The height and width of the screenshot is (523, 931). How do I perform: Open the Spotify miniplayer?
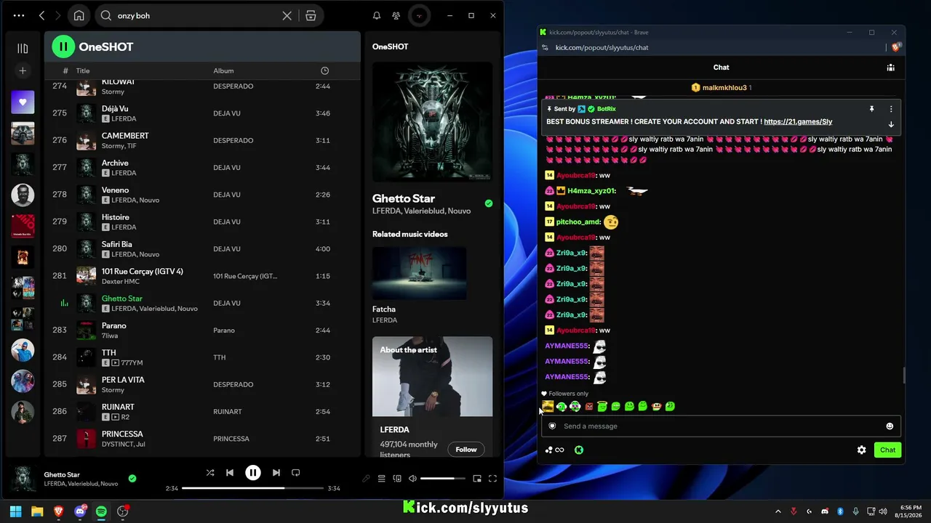pyautogui.click(x=477, y=479)
